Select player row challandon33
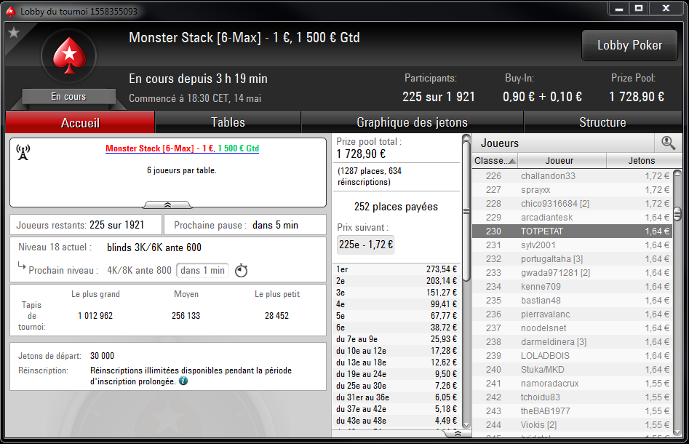This screenshot has width=689, height=444. coord(572,176)
